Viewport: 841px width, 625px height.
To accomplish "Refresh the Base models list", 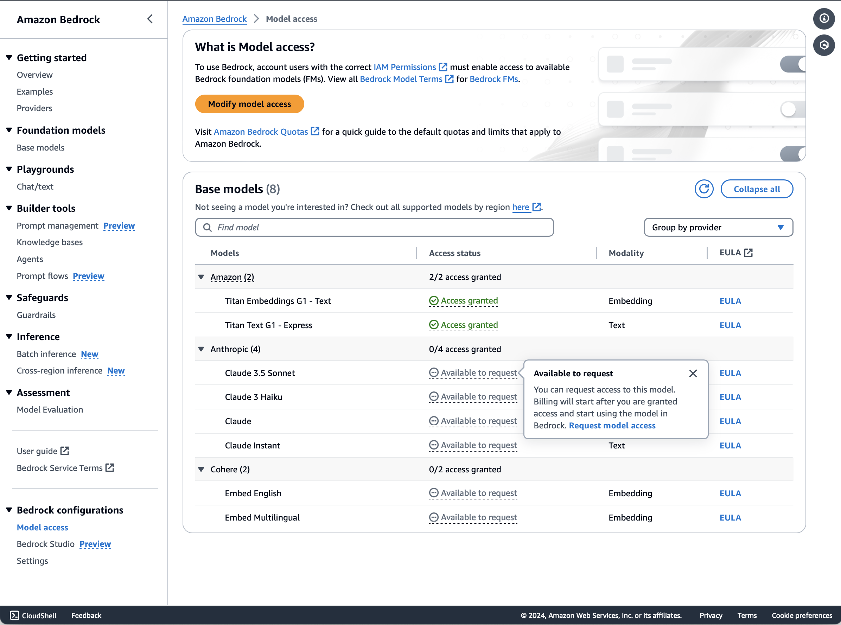I will (x=704, y=189).
